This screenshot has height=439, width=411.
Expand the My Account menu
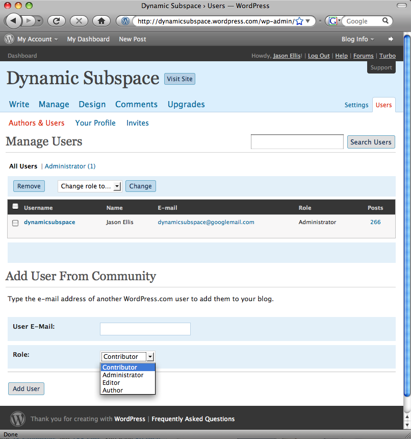tap(37, 39)
